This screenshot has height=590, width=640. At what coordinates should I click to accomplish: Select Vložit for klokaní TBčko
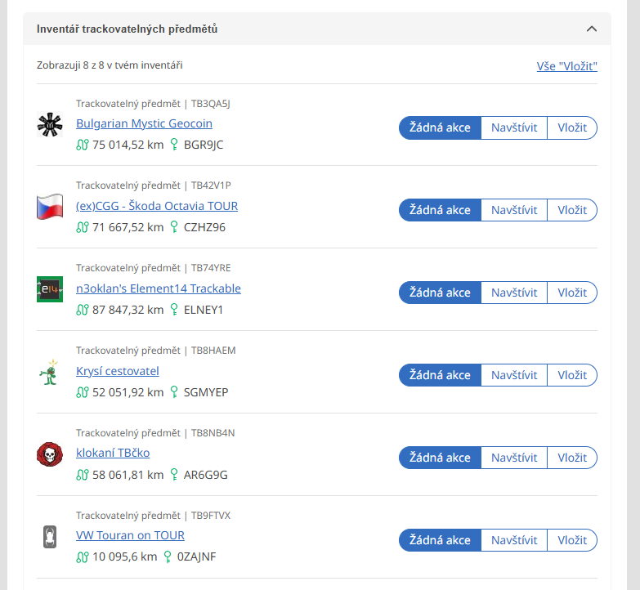pyautogui.click(x=572, y=458)
